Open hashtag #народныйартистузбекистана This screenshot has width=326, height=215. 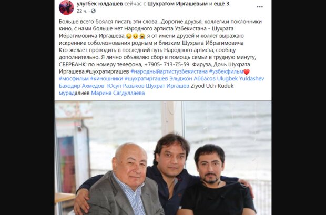click(169, 71)
